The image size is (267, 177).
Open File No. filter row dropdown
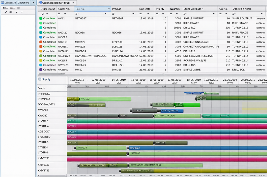(105, 14)
